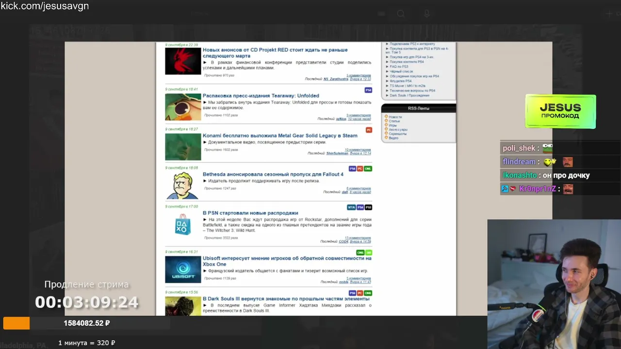621x349 pixels.
Task: Open the Dark Souls III elements headline
Action: click(x=286, y=299)
